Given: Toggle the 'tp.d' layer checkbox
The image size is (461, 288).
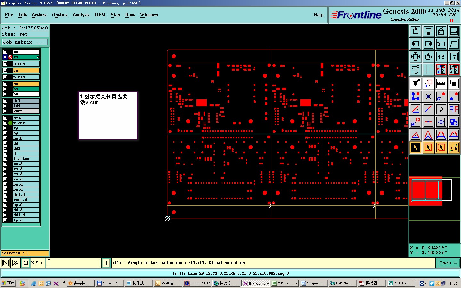Looking at the screenshot, I should (x=5, y=220).
